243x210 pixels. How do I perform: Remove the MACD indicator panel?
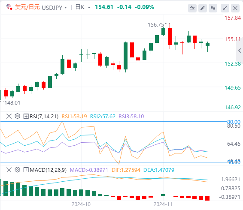pos(9,170)
